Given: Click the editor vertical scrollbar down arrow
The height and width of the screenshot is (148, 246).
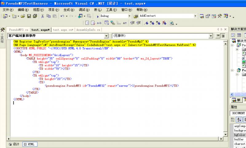Looking at the screenshot, I should (x=225, y=134).
